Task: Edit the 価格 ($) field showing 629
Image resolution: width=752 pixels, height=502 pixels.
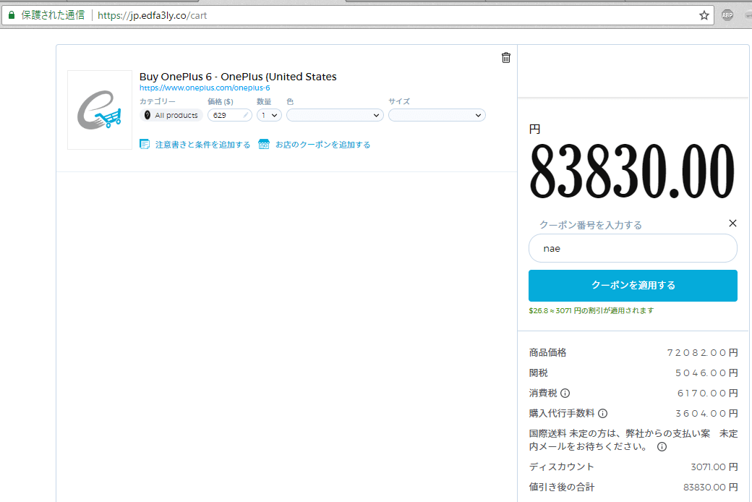Action: [x=230, y=115]
